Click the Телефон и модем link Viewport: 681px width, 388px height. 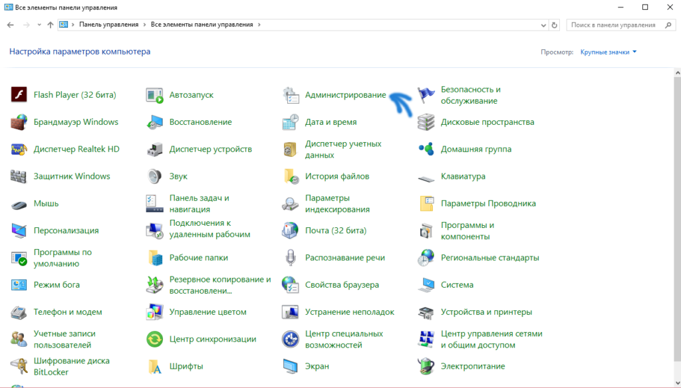68,312
